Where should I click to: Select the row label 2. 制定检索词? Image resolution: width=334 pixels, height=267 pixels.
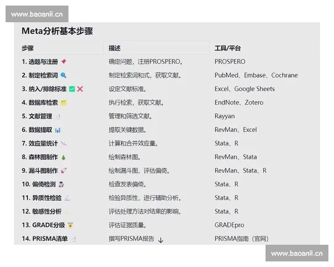[40, 76]
